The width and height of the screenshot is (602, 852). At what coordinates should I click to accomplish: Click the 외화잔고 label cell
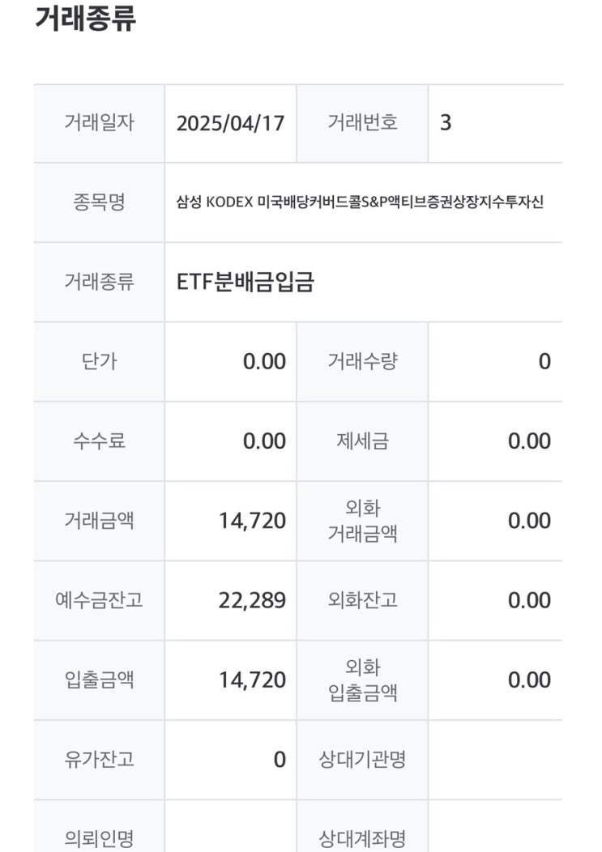click(362, 600)
